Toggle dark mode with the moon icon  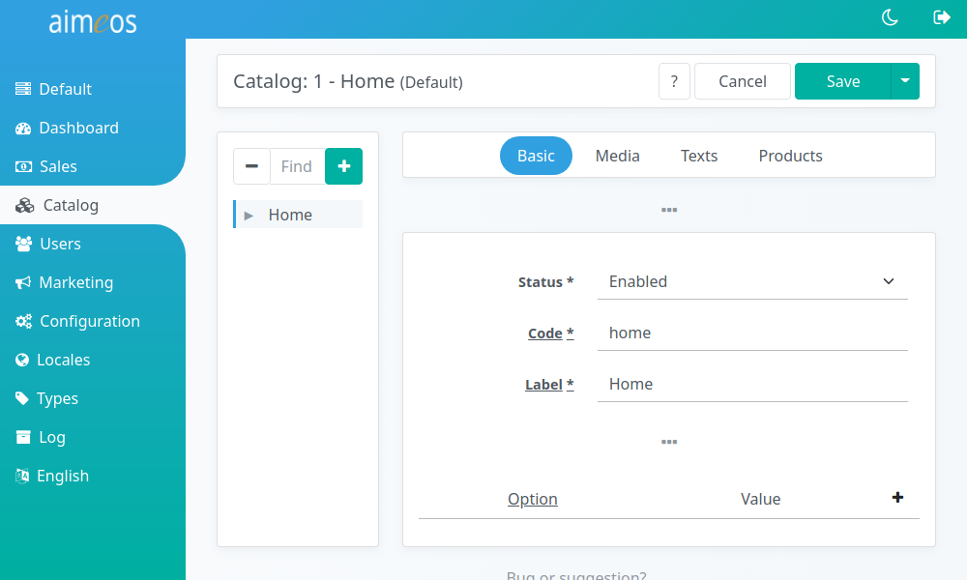coord(890,17)
